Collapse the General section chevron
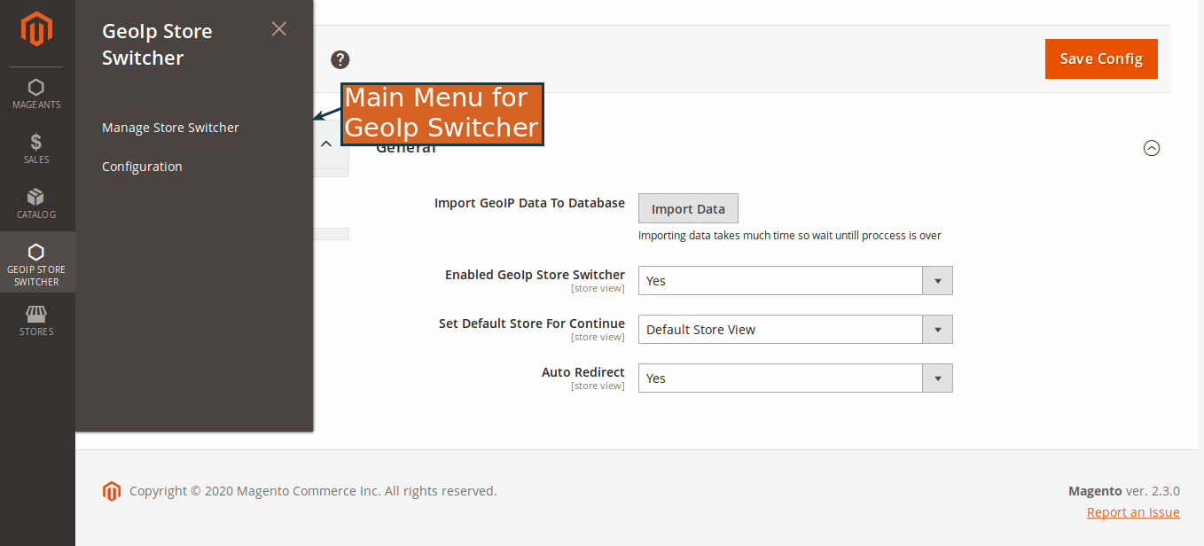Screen dimensions: 1204x546 pyautogui.click(x=1152, y=148)
